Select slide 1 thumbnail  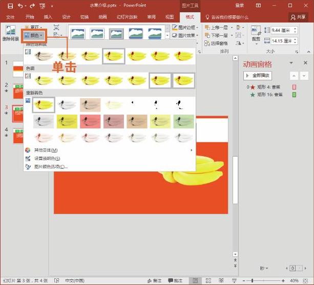[18, 69]
